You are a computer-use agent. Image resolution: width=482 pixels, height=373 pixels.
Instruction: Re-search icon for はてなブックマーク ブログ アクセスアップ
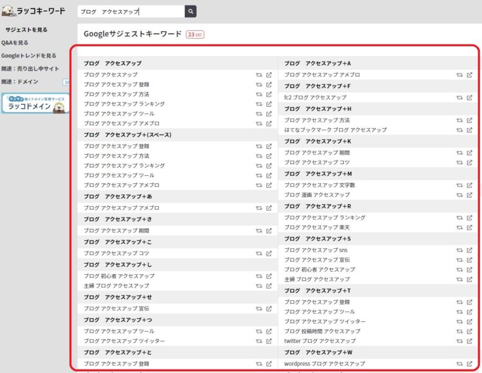459,130
